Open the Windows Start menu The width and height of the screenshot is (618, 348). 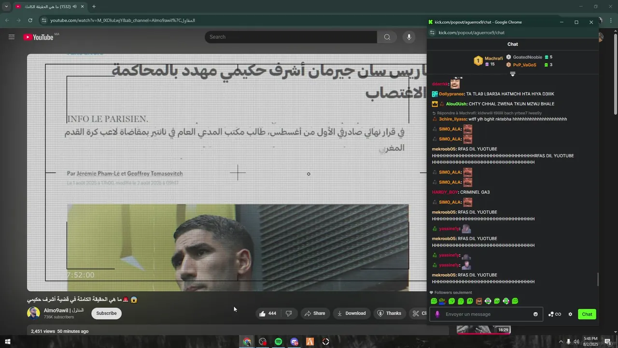(7, 342)
